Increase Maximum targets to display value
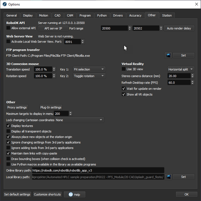 (x=70, y=112)
